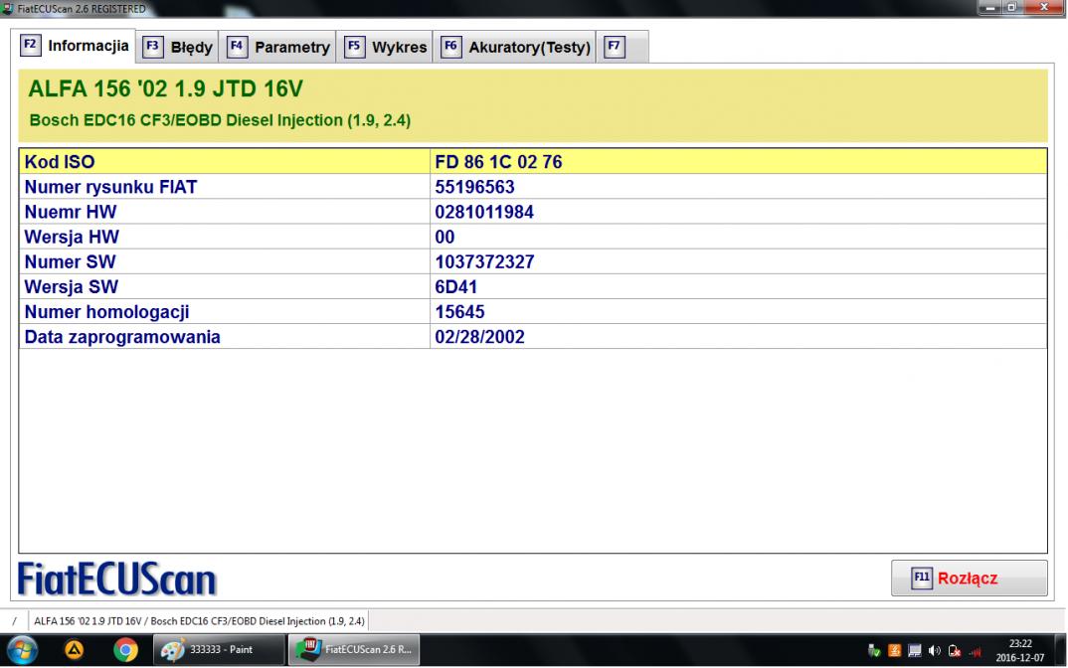Switch to the 333333 - Paint window

click(219, 650)
